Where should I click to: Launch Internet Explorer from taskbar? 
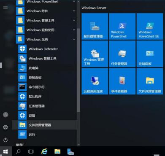(44, 151)
